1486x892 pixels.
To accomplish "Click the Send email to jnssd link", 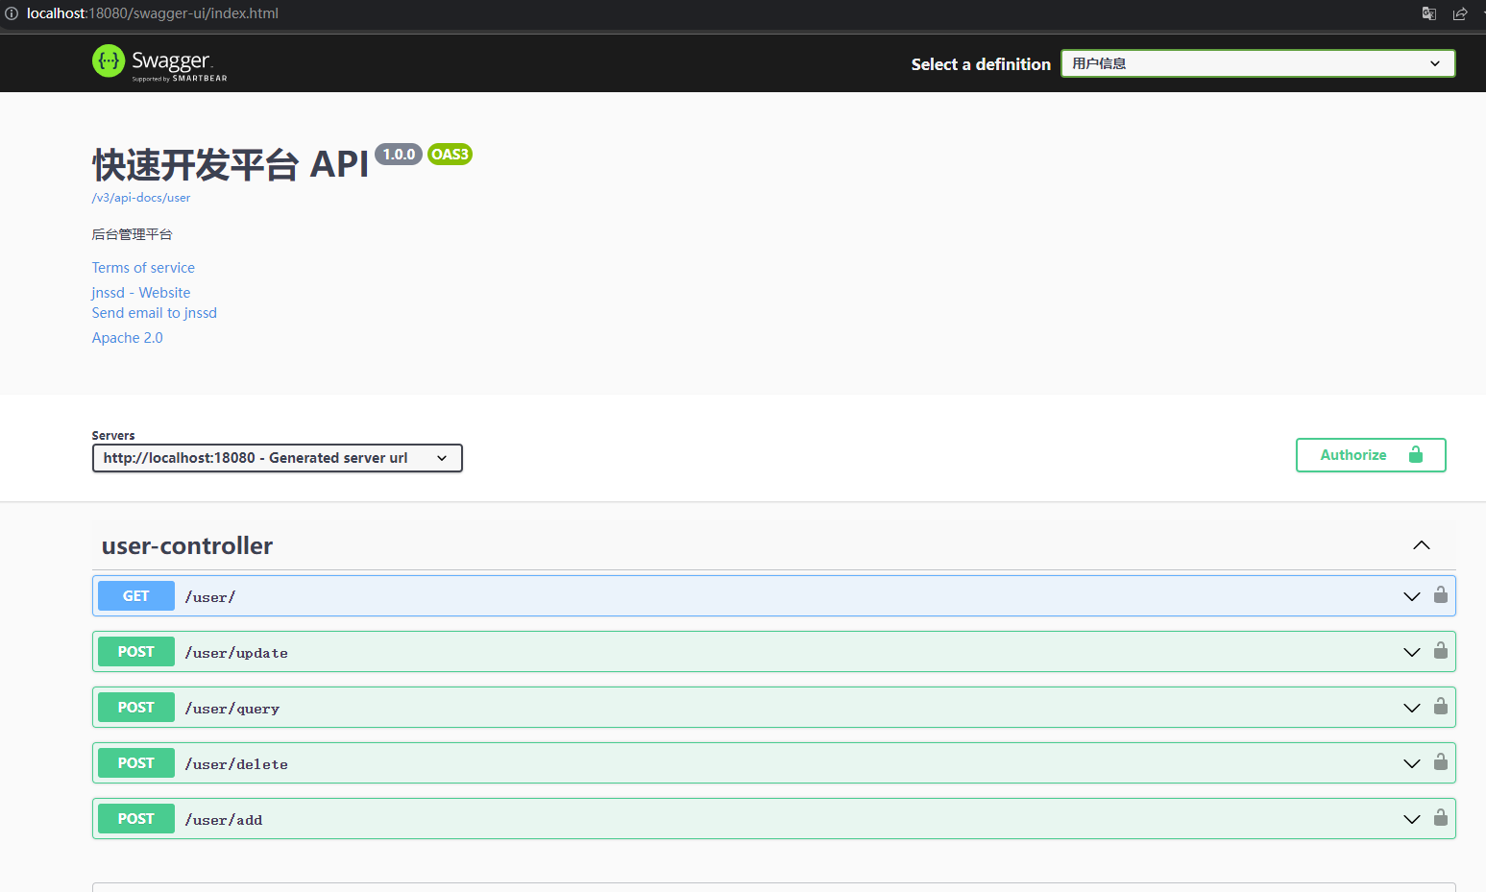I will pos(154,313).
